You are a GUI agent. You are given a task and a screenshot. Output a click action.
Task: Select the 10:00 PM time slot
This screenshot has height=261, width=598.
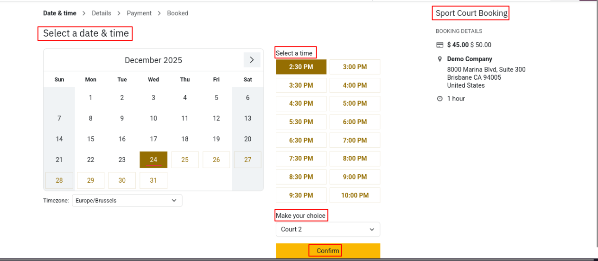pyautogui.click(x=355, y=195)
